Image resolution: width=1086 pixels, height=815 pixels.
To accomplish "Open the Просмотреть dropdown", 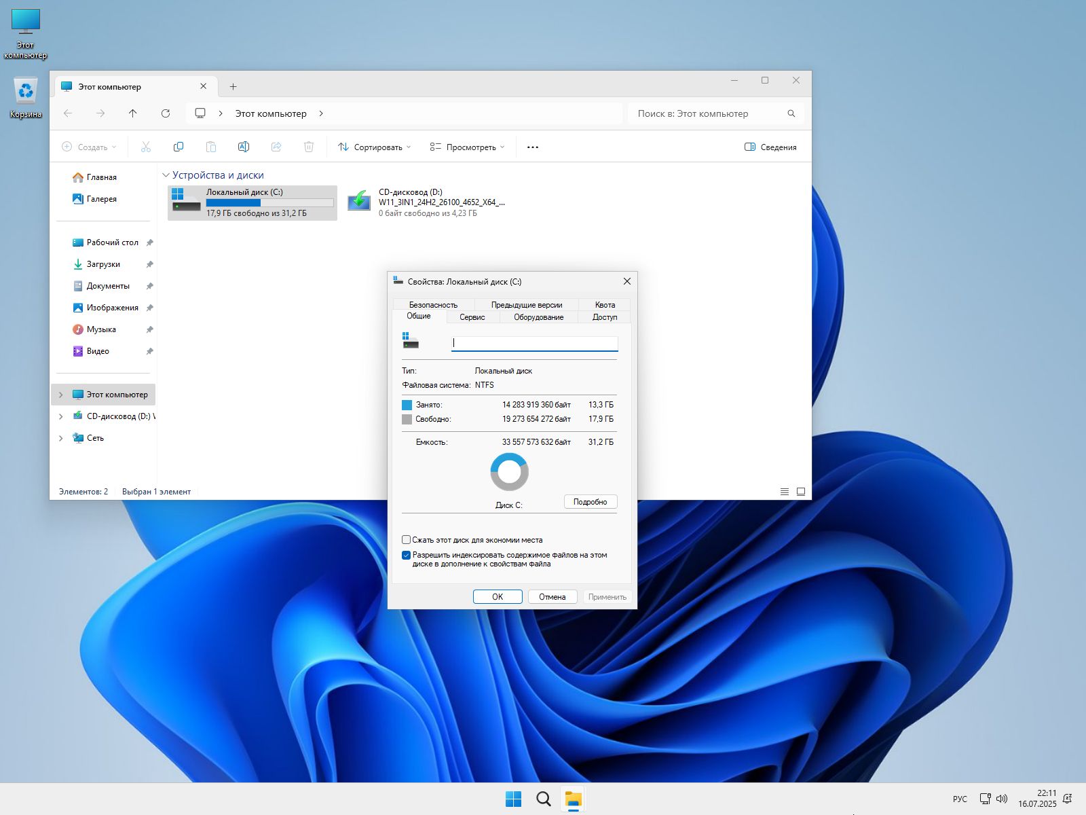I will pyautogui.click(x=468, y=147).
